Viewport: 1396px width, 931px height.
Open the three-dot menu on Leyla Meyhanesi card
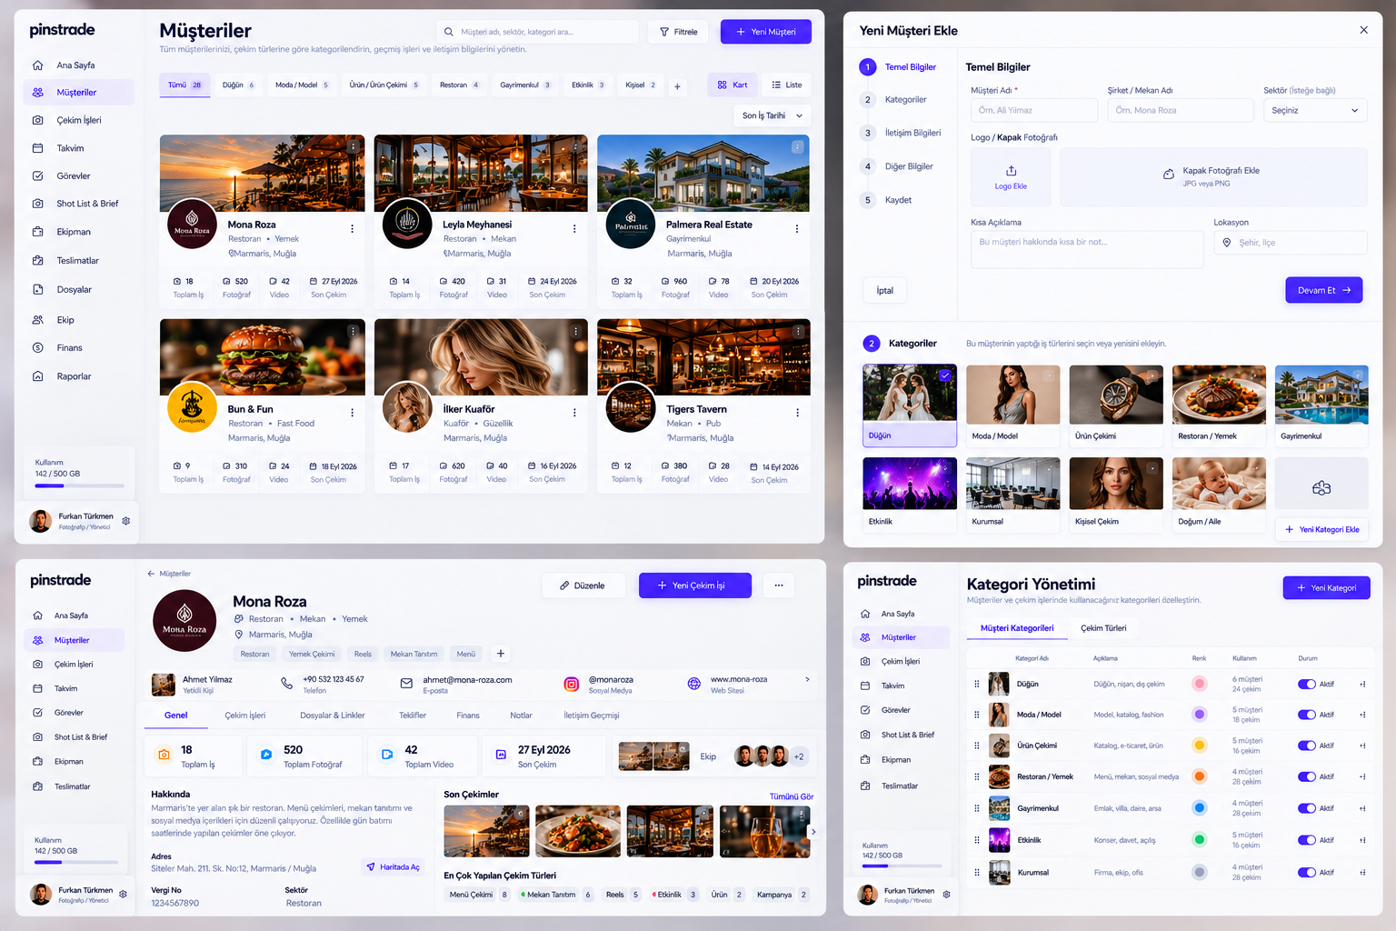(x=574, y=229)
